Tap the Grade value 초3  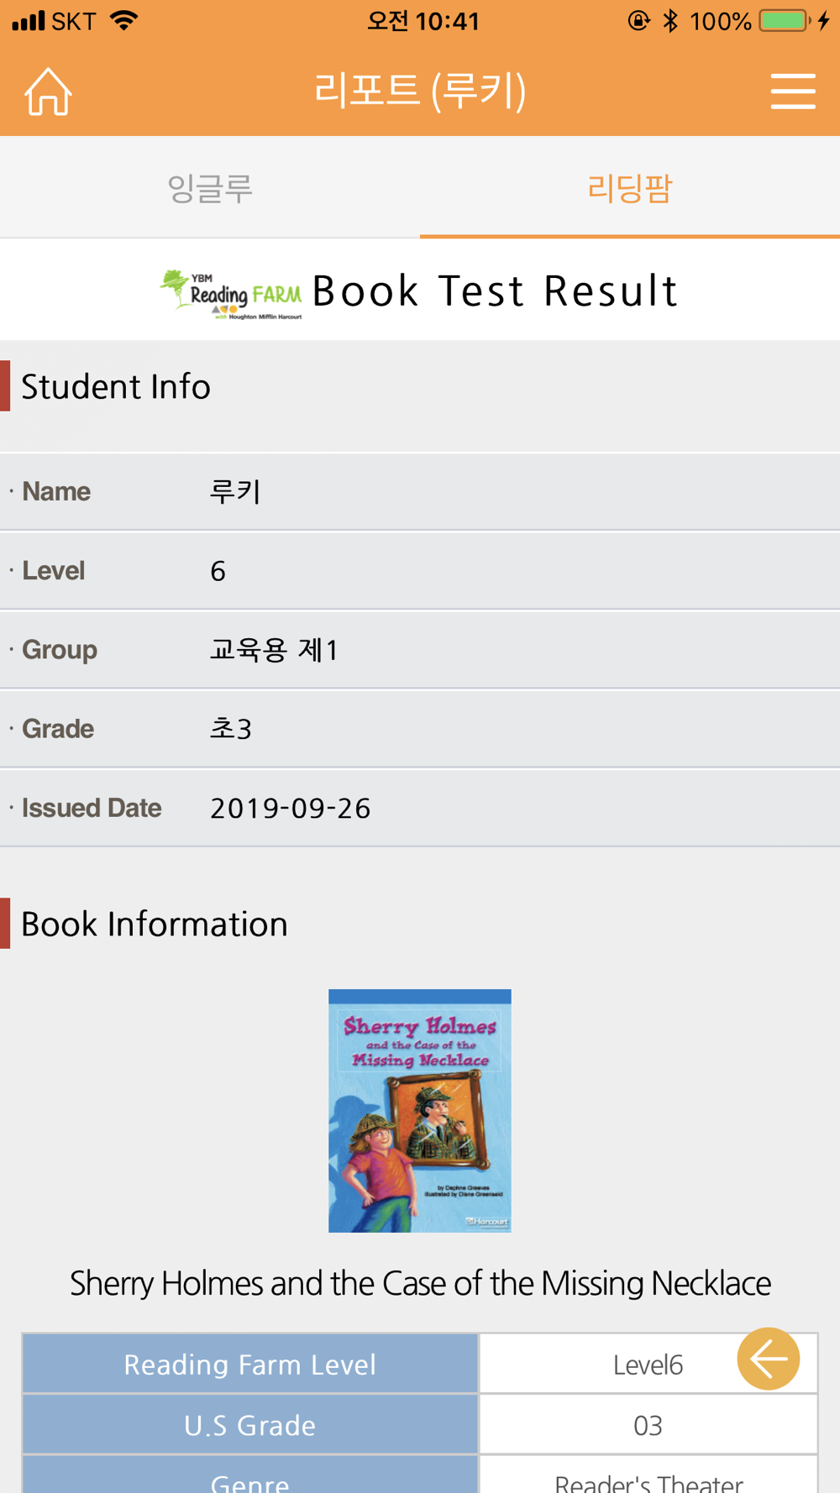[x=231, y=729]
